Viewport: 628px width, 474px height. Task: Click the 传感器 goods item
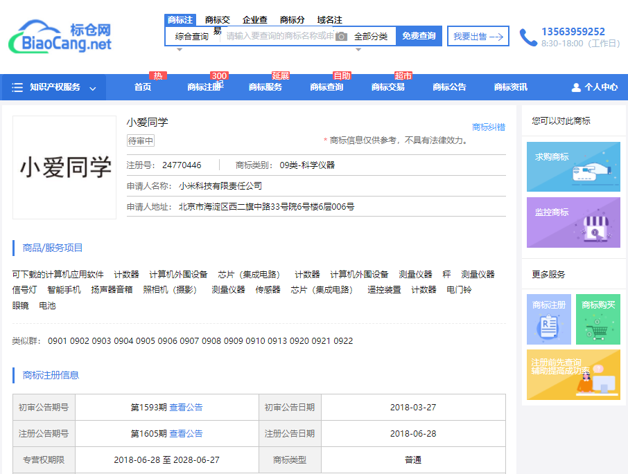pyautogui.click(x=268, y=290)
